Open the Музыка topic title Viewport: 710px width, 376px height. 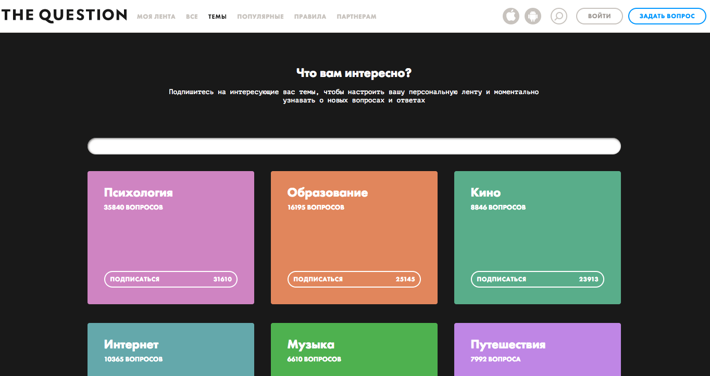click(311, 345)
